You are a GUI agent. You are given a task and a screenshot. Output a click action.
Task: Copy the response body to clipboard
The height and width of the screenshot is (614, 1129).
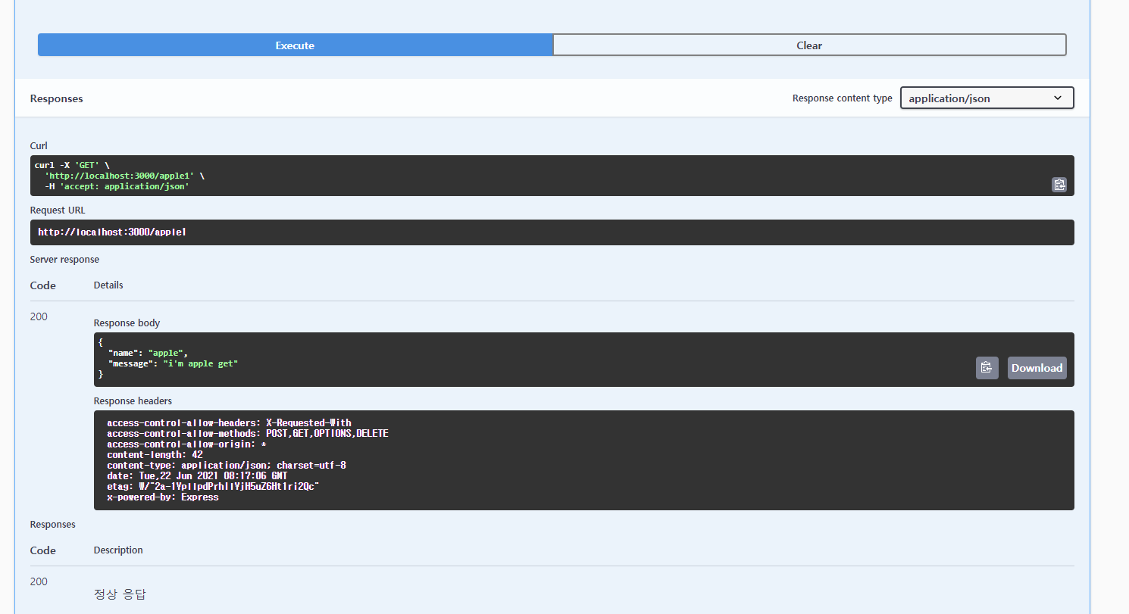point(987,368)
